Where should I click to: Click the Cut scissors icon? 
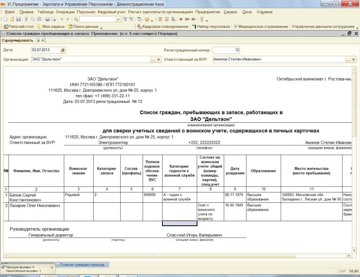point(26,19)
